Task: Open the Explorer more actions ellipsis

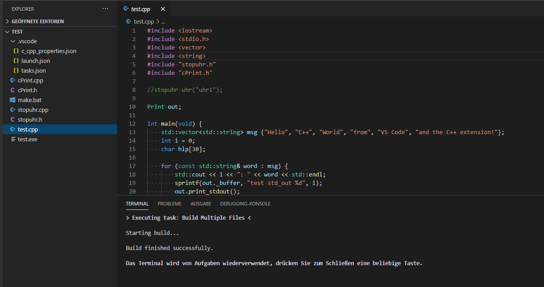Action: (x=105, y=8)
